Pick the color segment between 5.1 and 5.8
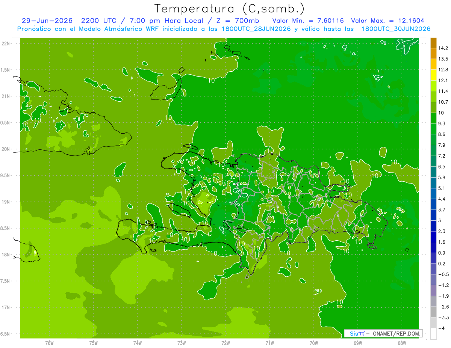Screen dimensions: 451x348 point(433,182)
